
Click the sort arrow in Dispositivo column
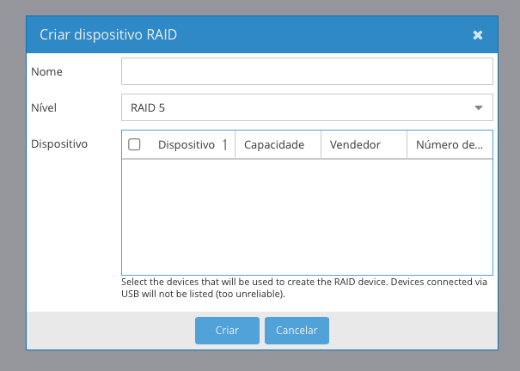(224, 145)
